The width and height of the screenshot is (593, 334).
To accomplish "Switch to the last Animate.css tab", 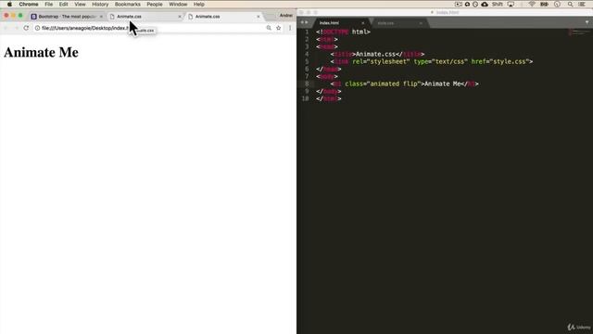I will click(223, 17).
